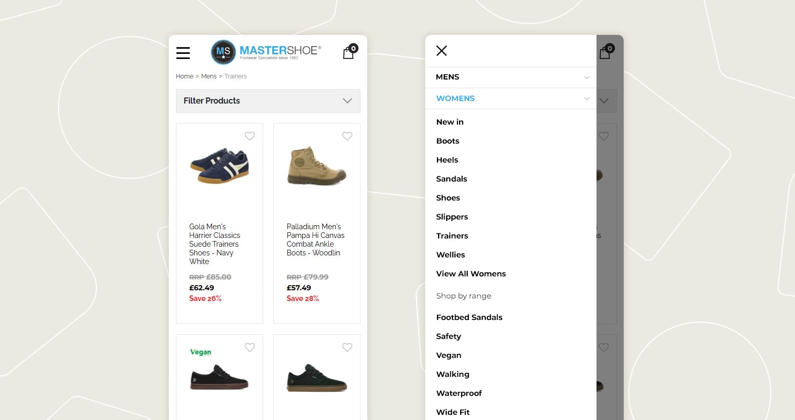This screenshot has width=795, height=420.
Task: Open the hamburger menu icon
Action: pyautogui.click(x=183, y=53)
